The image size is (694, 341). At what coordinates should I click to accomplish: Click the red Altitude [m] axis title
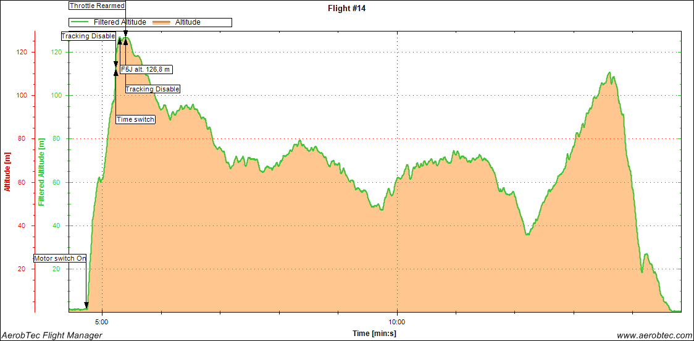click(x=7, y=172)
